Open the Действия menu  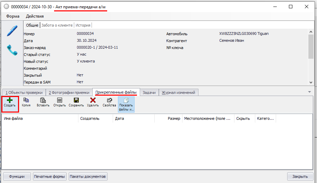35,16
